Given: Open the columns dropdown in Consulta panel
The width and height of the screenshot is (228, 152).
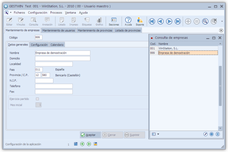Looking at the screenshot, I should tap(158, 134).
